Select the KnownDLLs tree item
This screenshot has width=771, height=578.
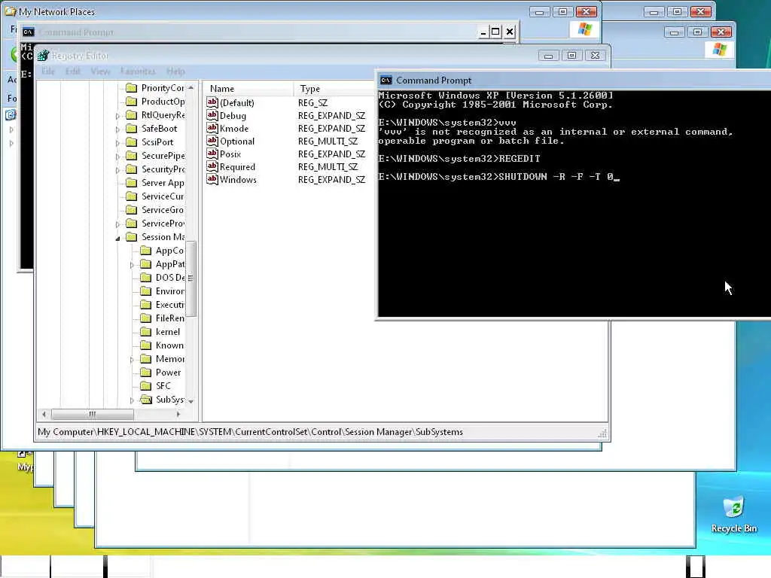click(169, 345)
